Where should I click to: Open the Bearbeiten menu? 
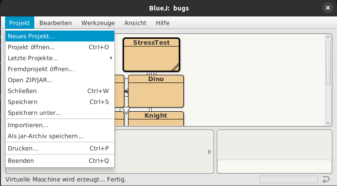pyautogui.click(x=55, y=22)
